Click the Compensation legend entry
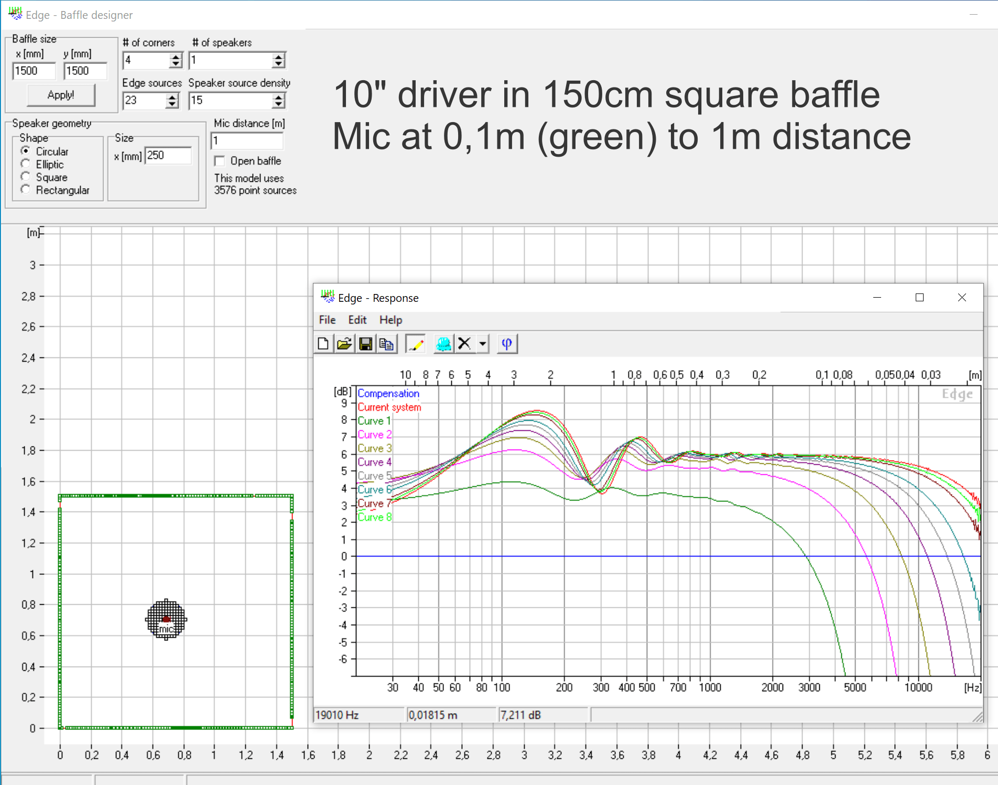 388,393
